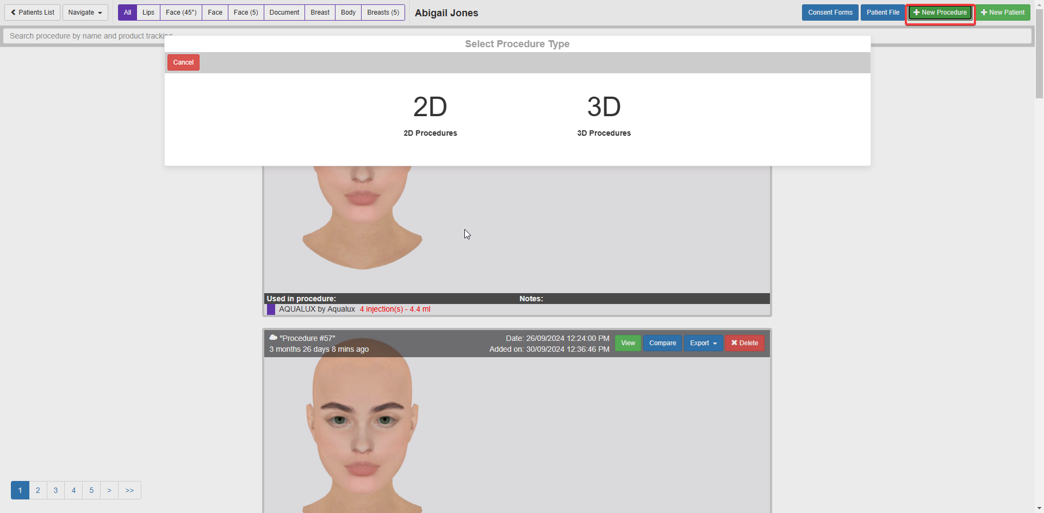The width and height of the screenshot is (1044, 513).
Task: Add a New Patient
Action: pyautogui.click(x=1003, y=12)
